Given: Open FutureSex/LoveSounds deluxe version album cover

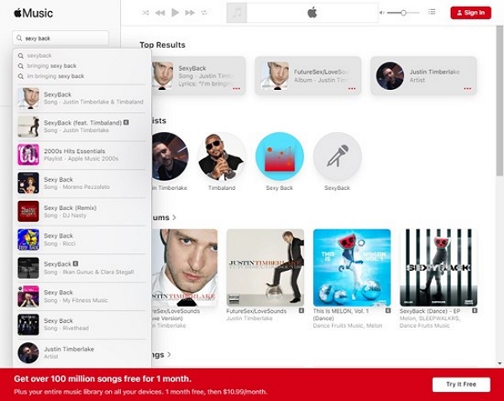Looking at the screenshot, I should (x=185, y=267).
